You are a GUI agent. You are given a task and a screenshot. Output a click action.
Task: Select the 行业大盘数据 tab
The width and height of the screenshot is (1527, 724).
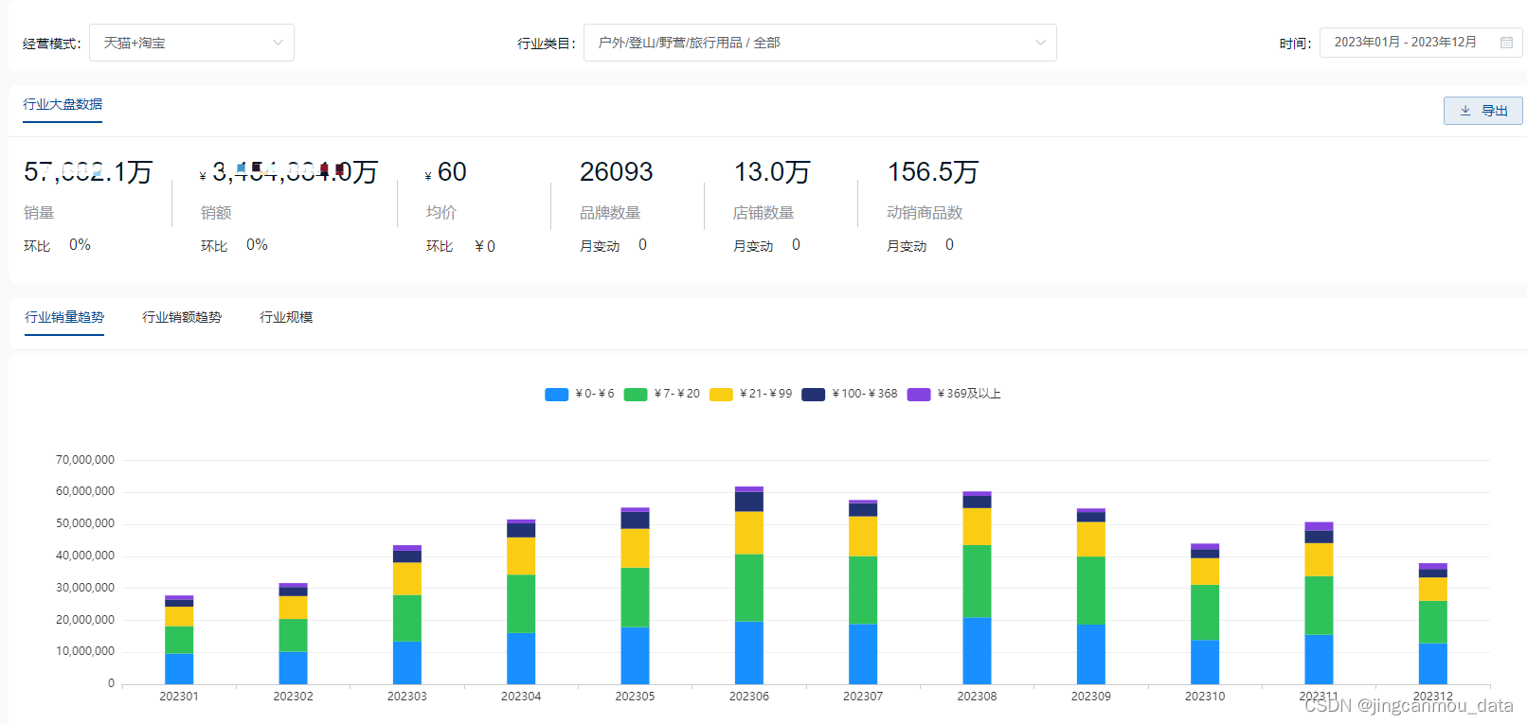point(63,104)
